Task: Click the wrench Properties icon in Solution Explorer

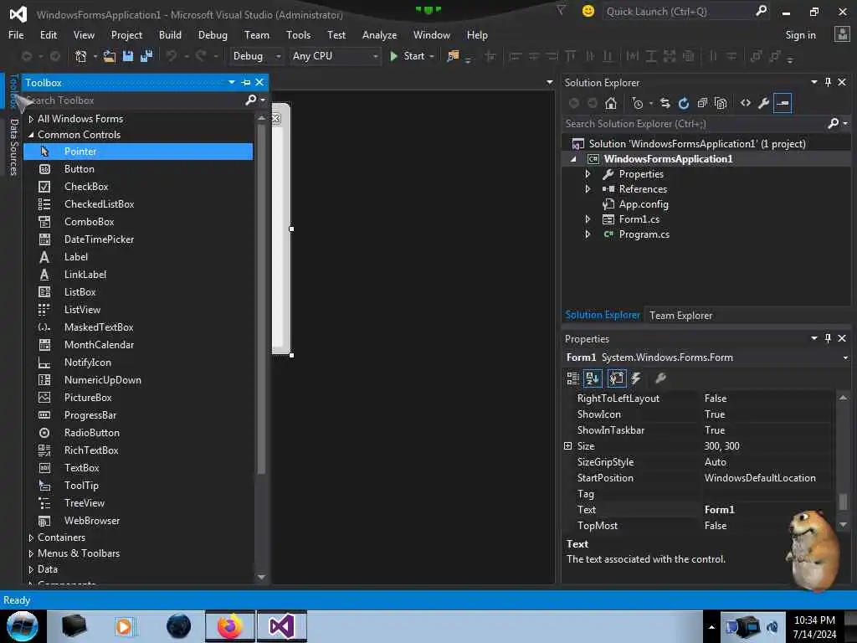Action: point(763,103)
